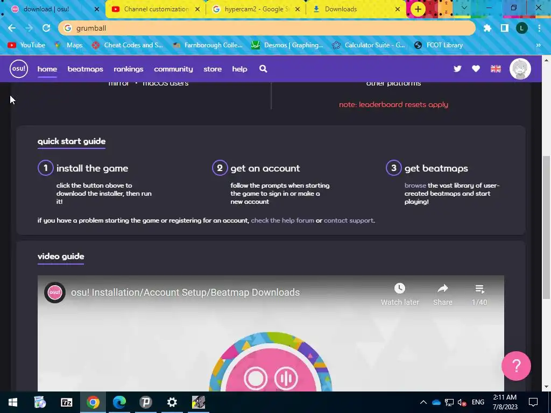Screen dimensions: 551x413
Task: Switch to Channel customization tab
Action: [x=156, y=9]
